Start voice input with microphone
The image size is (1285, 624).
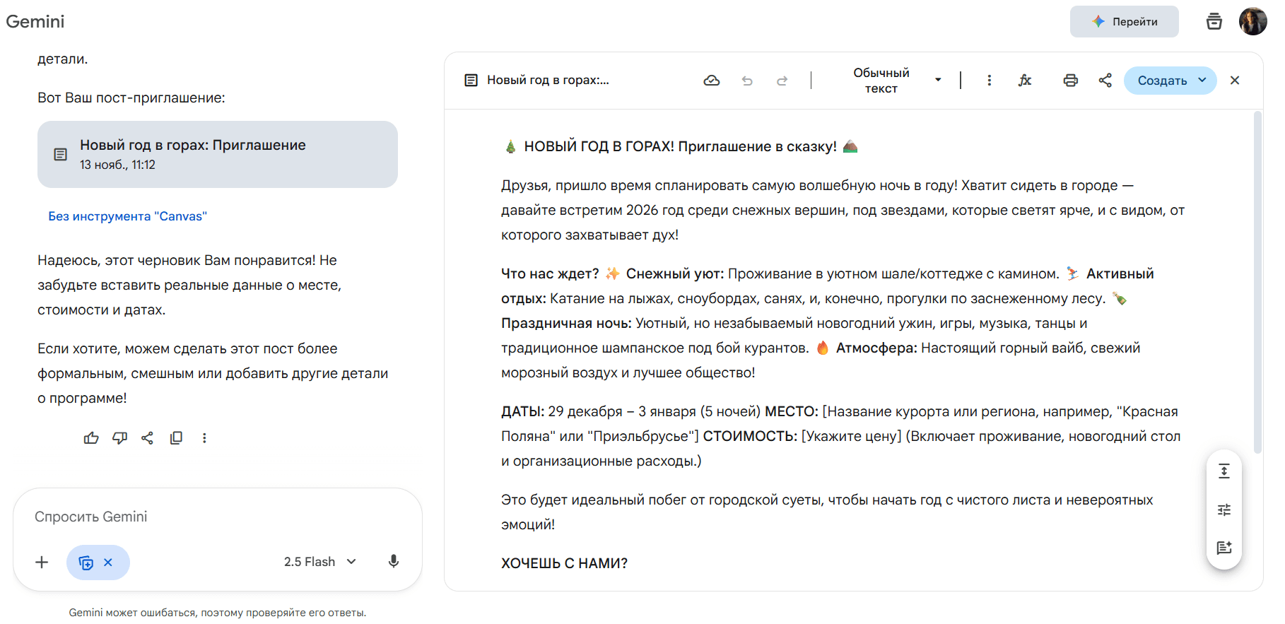pyautogui.click(x=394, y=562)
